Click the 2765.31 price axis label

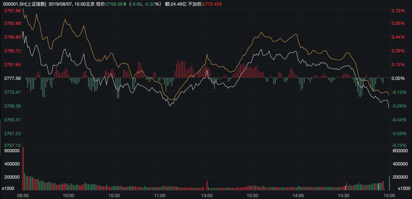(x=13, y=120)
